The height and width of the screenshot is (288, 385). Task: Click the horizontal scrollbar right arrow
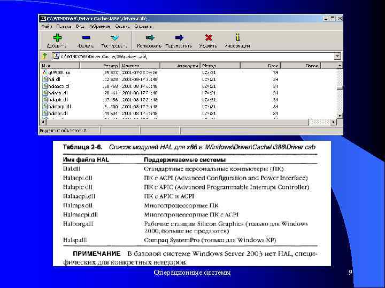(334, 122)
